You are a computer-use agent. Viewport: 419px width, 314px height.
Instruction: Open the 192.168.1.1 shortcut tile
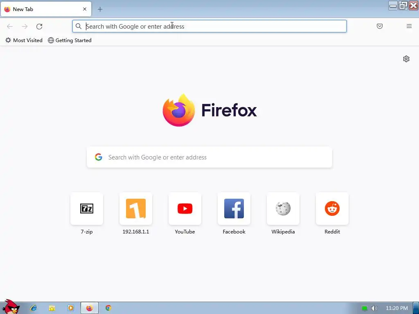[x=136, y=209]
